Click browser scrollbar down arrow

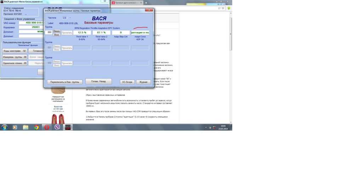[x=231, y=122]
